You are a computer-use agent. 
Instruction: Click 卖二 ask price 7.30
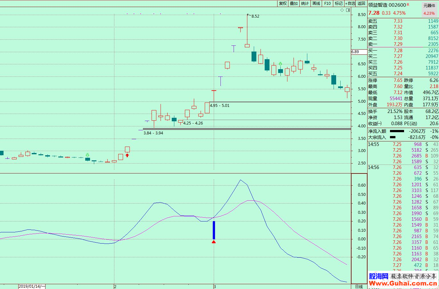click(398, 38)
